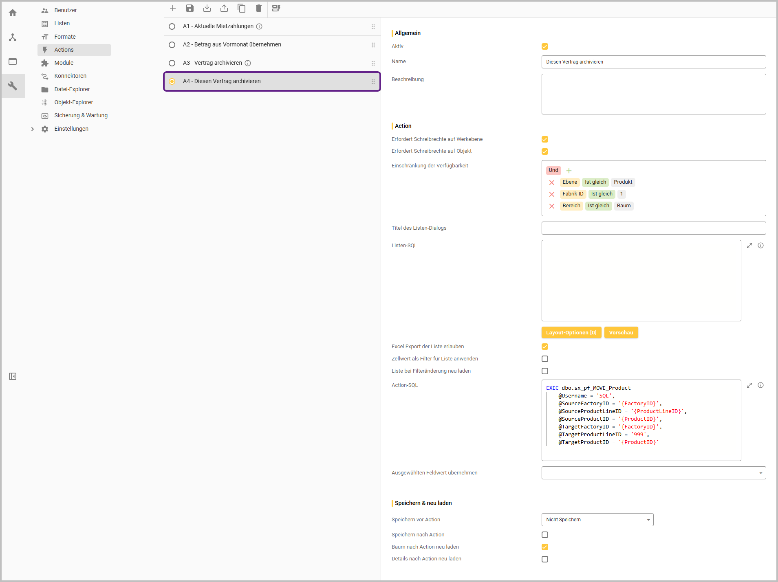The image size is (778, 582).
Task: Open Konnektoren in the sidebar menu
Action: click(x=71, y=76)
